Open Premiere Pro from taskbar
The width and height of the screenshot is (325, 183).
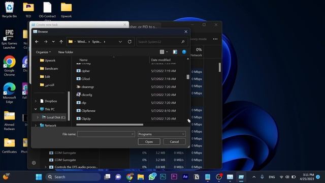(x=174, y=177)
